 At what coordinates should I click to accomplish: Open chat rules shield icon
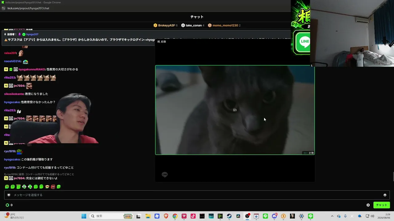tap(9, 195)
